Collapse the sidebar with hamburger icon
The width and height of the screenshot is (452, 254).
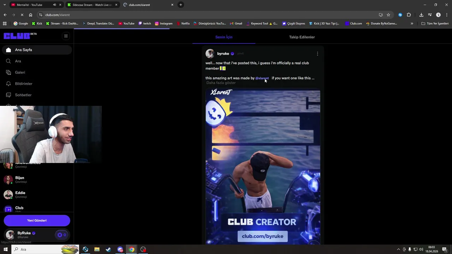pyautogui.click(x=66, y=36)
